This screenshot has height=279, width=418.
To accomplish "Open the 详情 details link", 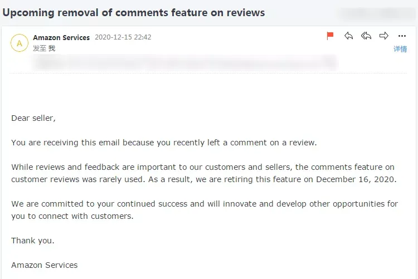I will pos(400,49).
